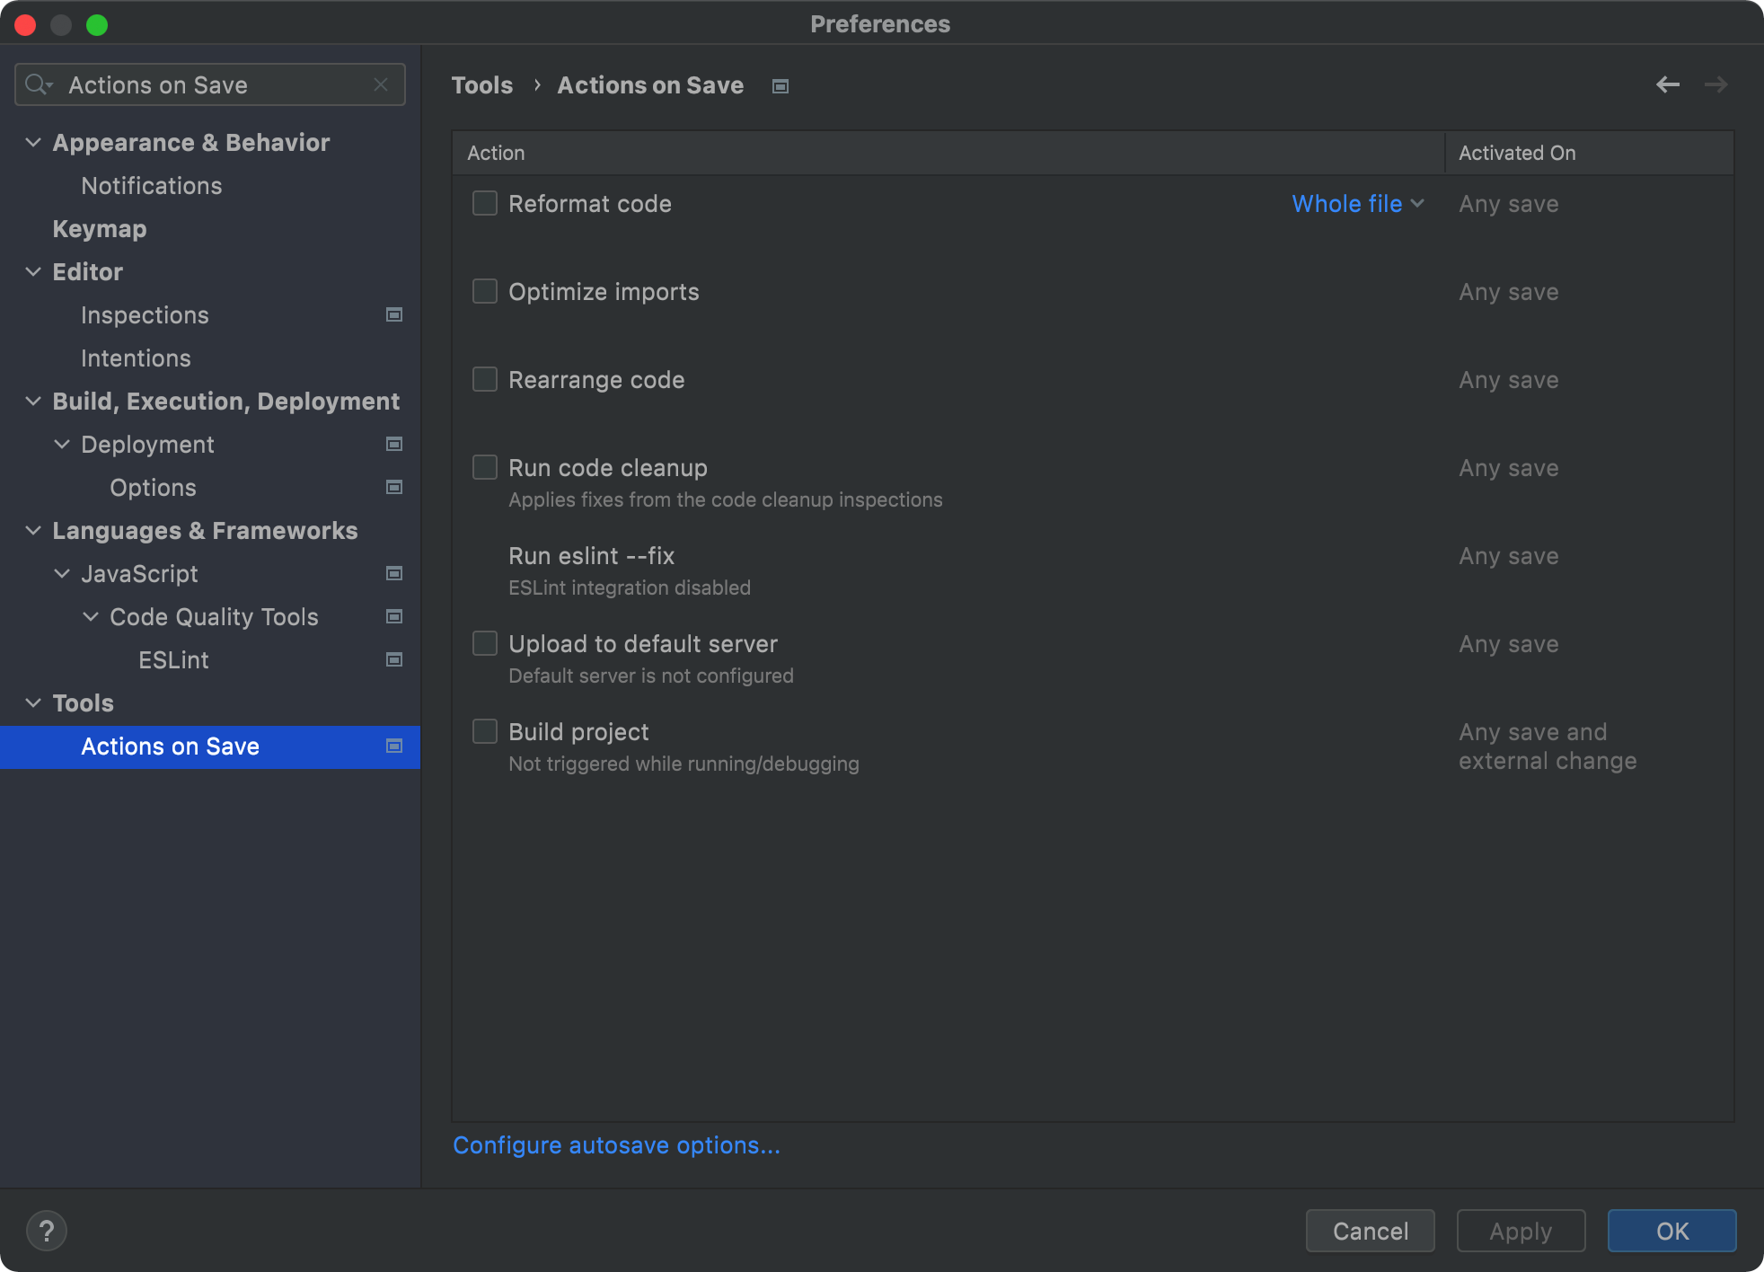
Task: Select Actions on Save tree item
Action: pyautogui.click(x=210, y=746)
